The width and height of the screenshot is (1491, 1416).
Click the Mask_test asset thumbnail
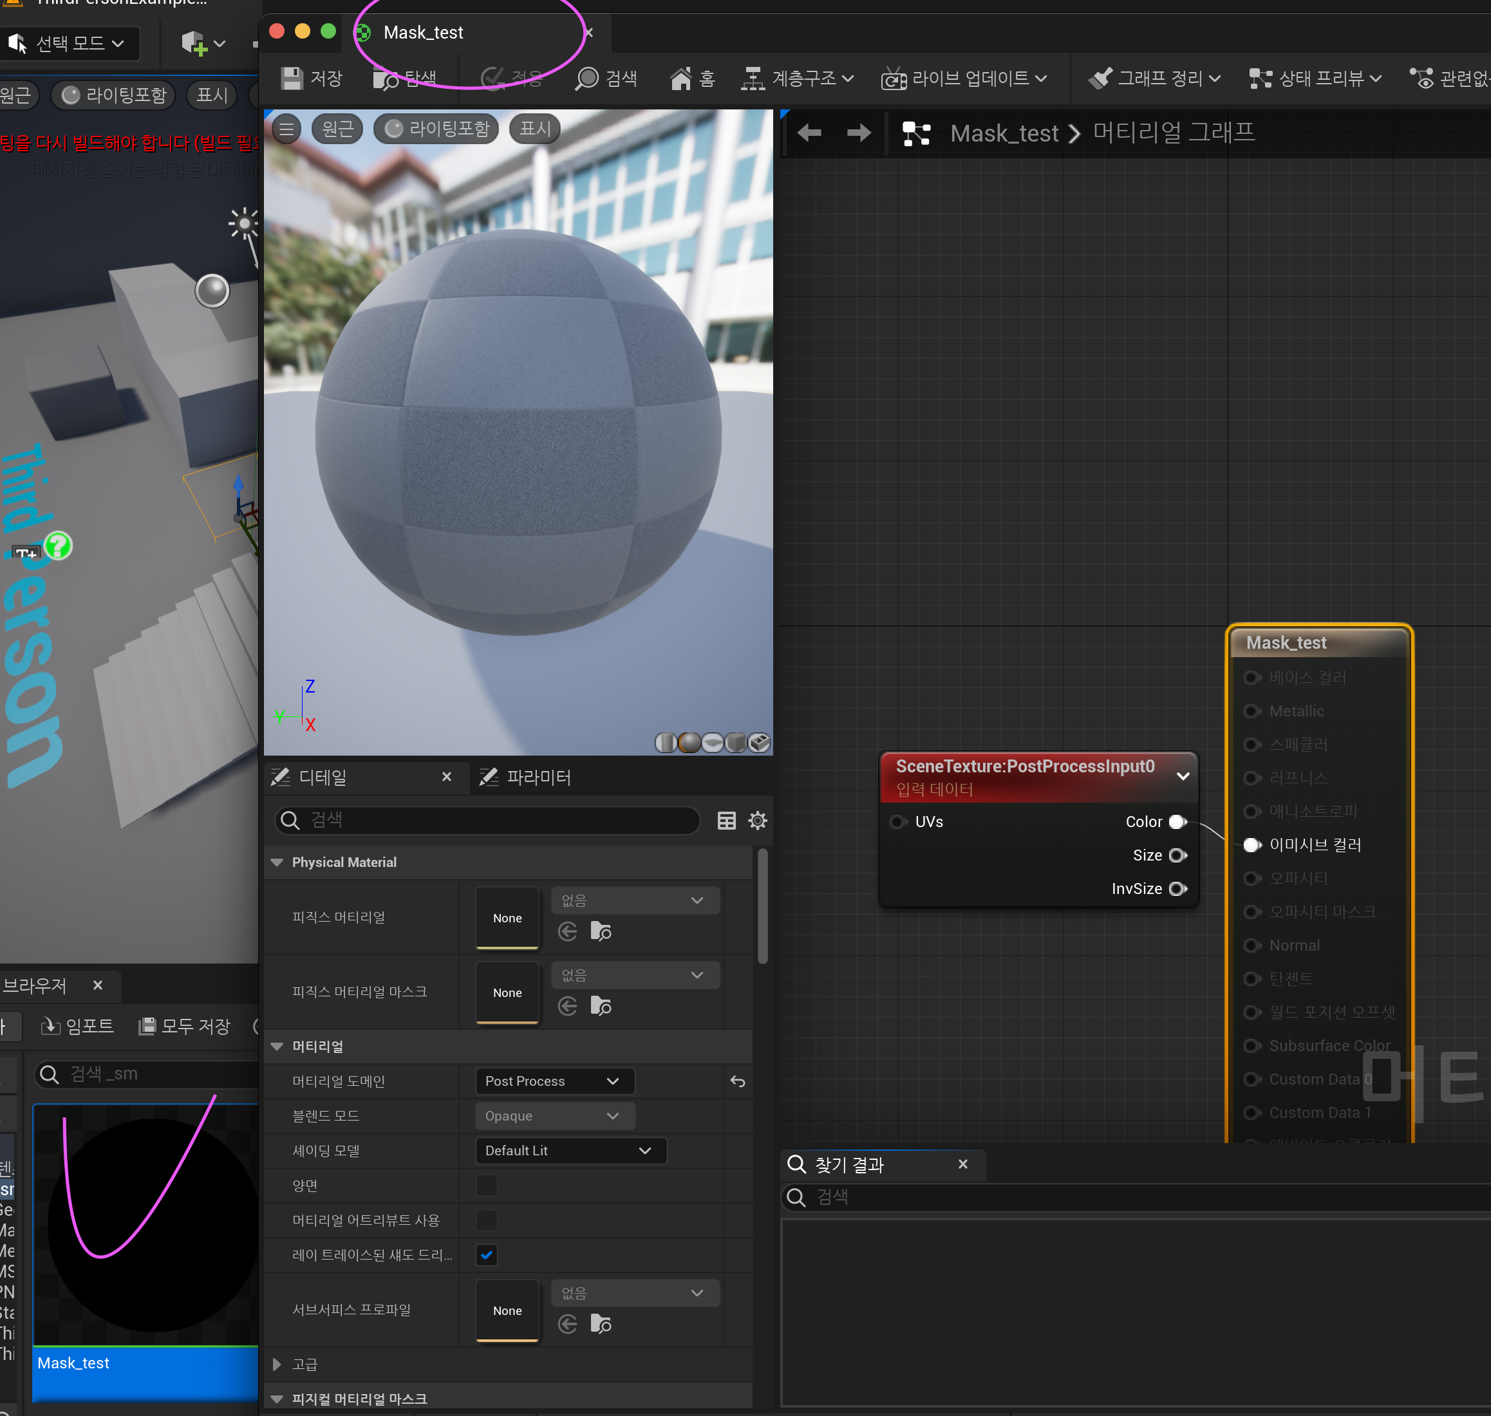click(x=146, y=1223)
